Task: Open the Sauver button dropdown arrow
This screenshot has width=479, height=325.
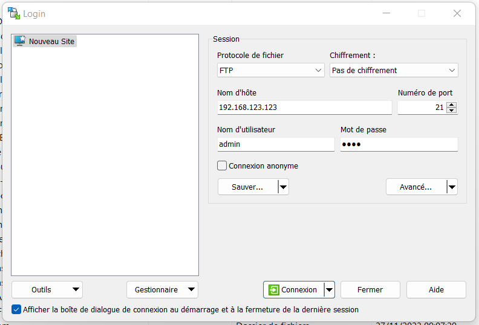Action: pos(283,187)
